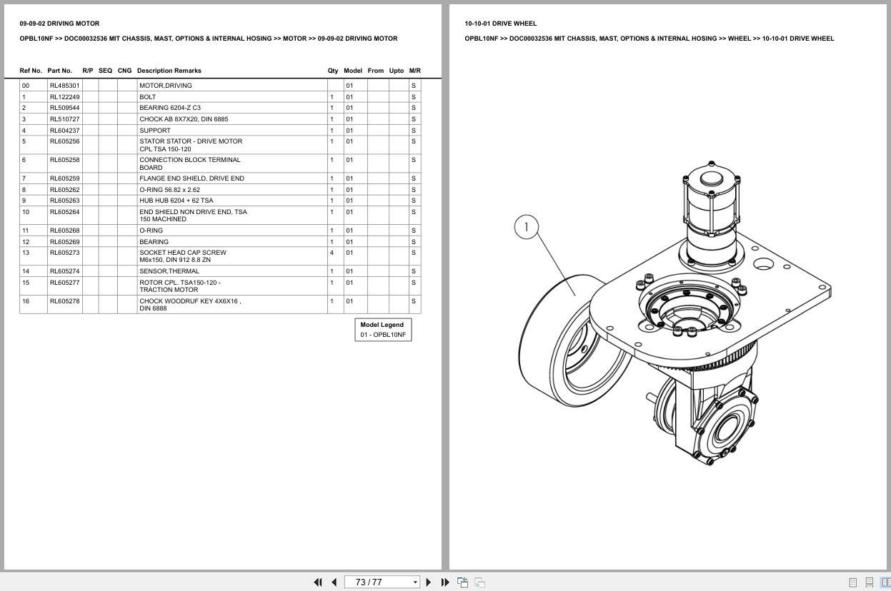The image size is (891, 591).
Task: Jump to the last page
Action: (445, 582)
